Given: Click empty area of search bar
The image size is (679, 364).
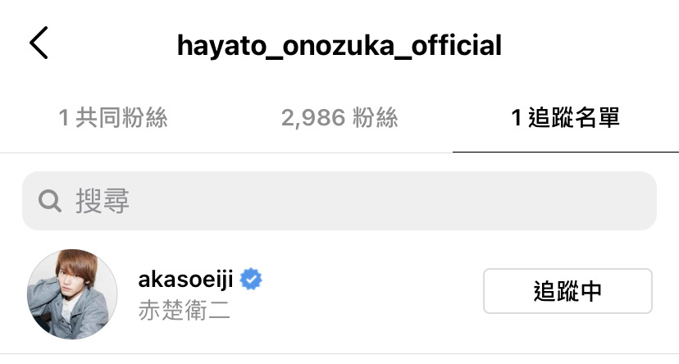Looking at the screenshot, I should [x=390, y=201].
